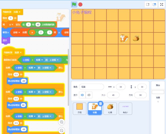Click first 等待 0.5 秒 value

16,75
